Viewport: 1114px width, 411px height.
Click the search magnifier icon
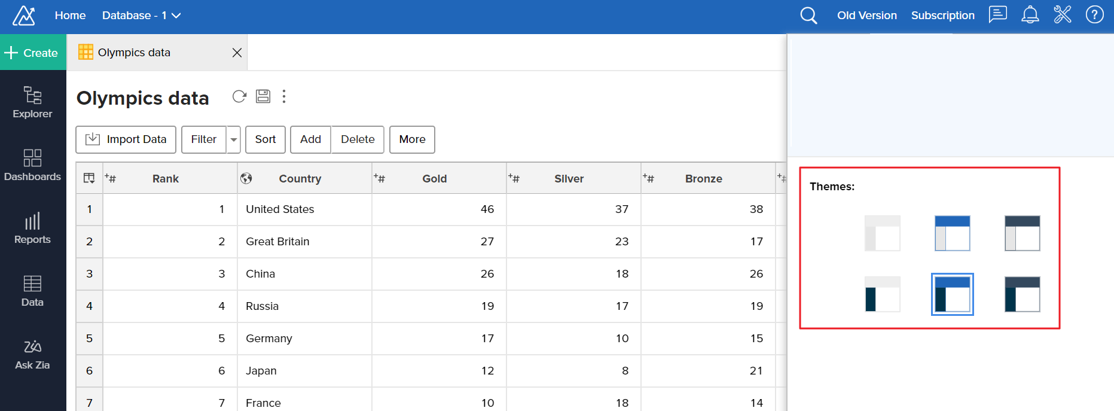[808, 16]
